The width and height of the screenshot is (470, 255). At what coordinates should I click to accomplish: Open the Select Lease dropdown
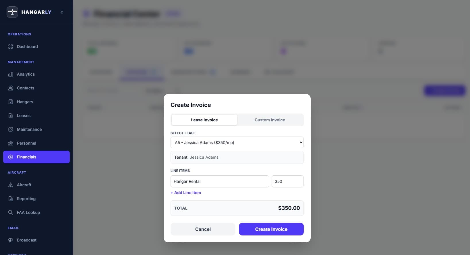coord(237,142)
